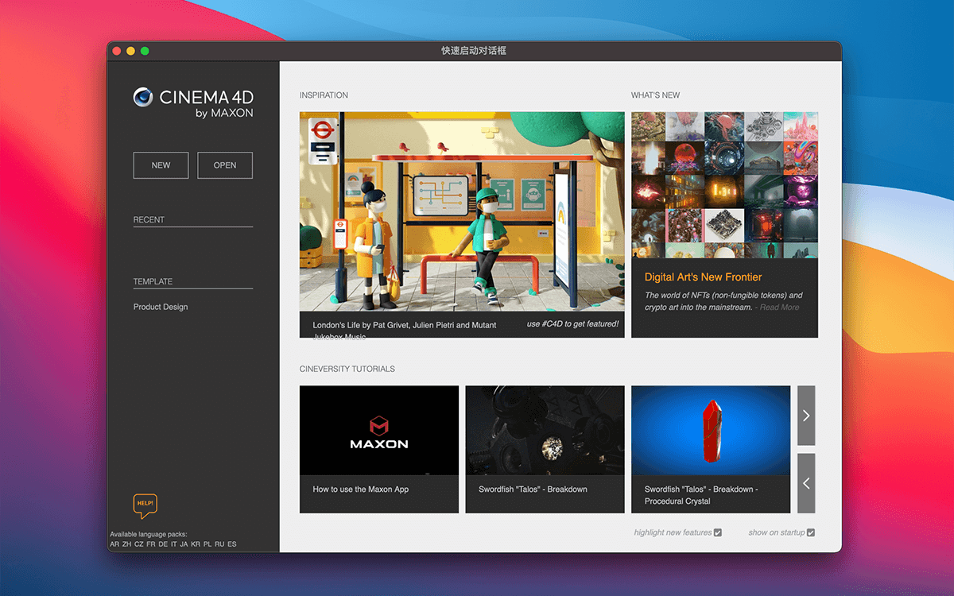Select the PL language pack
The width and height of the screenshot is (954, 596).
tap(207, 544)
